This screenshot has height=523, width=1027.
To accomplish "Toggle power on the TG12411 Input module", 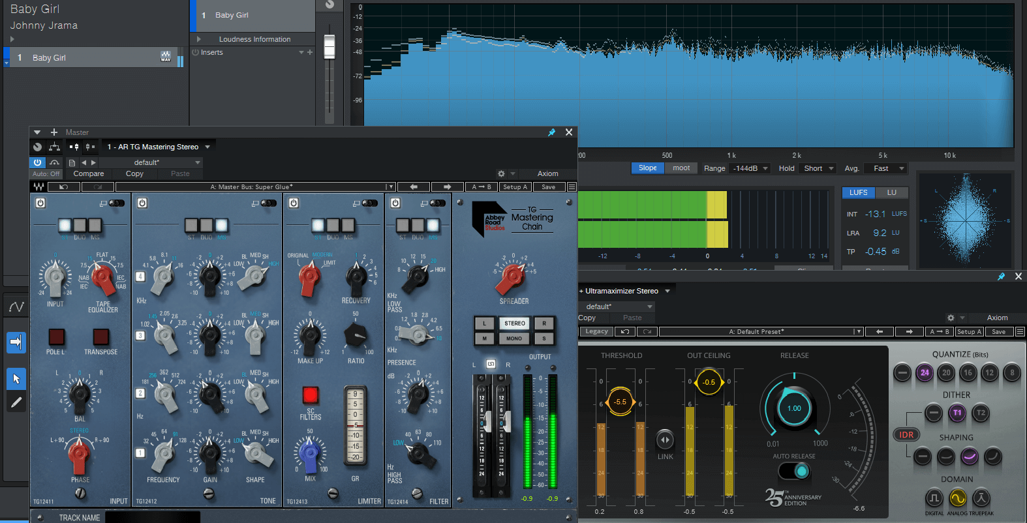I will click(40, 203).
